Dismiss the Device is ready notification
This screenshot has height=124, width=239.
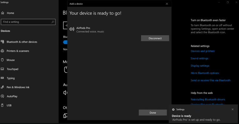tap(232, 109)
